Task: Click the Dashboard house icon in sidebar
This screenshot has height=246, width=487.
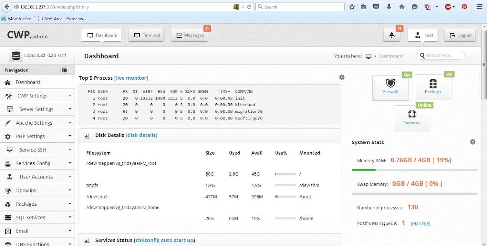Action: point(7,82)
